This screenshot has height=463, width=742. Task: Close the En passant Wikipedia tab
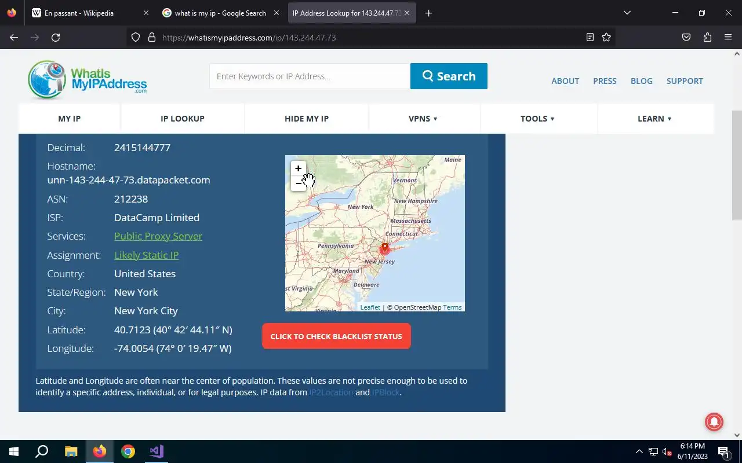point(146,13)
